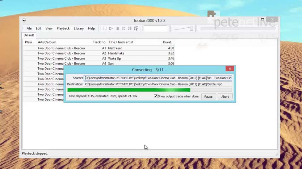Click track number A1 cell
This screenshot has width=302, height=169.
click(x=104, y=48)
